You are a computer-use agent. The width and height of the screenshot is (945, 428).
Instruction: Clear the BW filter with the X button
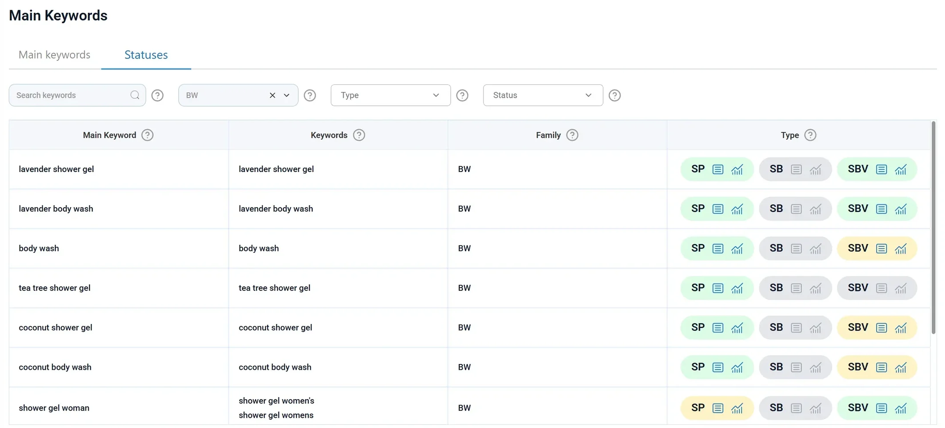272,95
